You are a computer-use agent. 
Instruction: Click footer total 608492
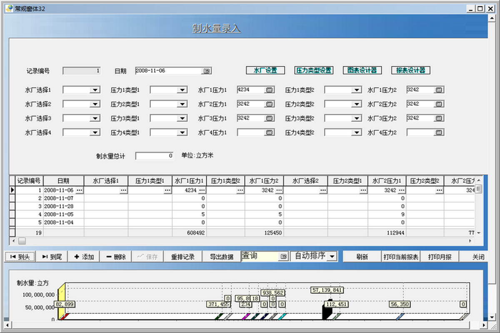[196, 233]
